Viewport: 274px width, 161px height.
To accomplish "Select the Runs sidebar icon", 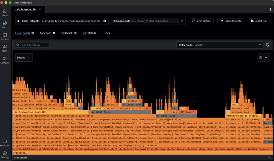I will tap(5, 48).
